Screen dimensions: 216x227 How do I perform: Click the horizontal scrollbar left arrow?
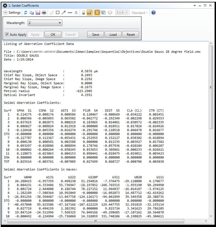(x=5, y=221)
